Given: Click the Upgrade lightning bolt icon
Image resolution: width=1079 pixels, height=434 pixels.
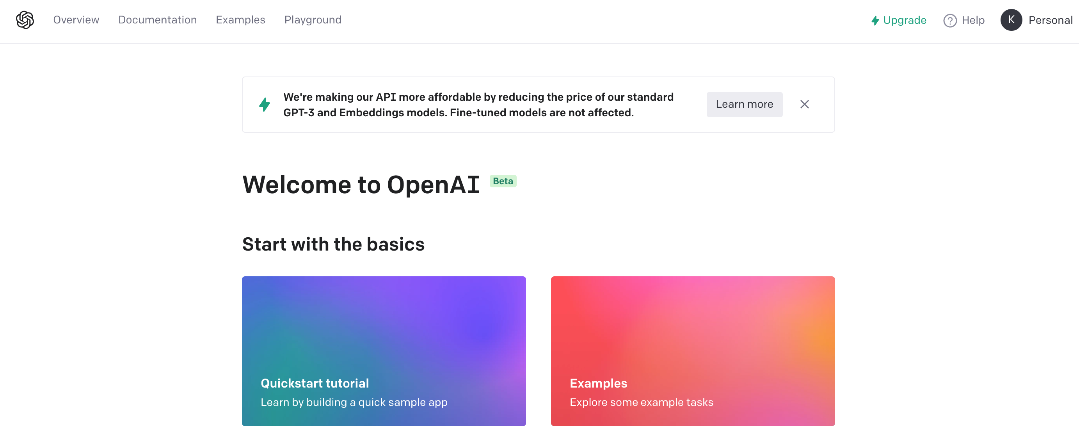Looking at the screenshot, I should pos(875,21).
